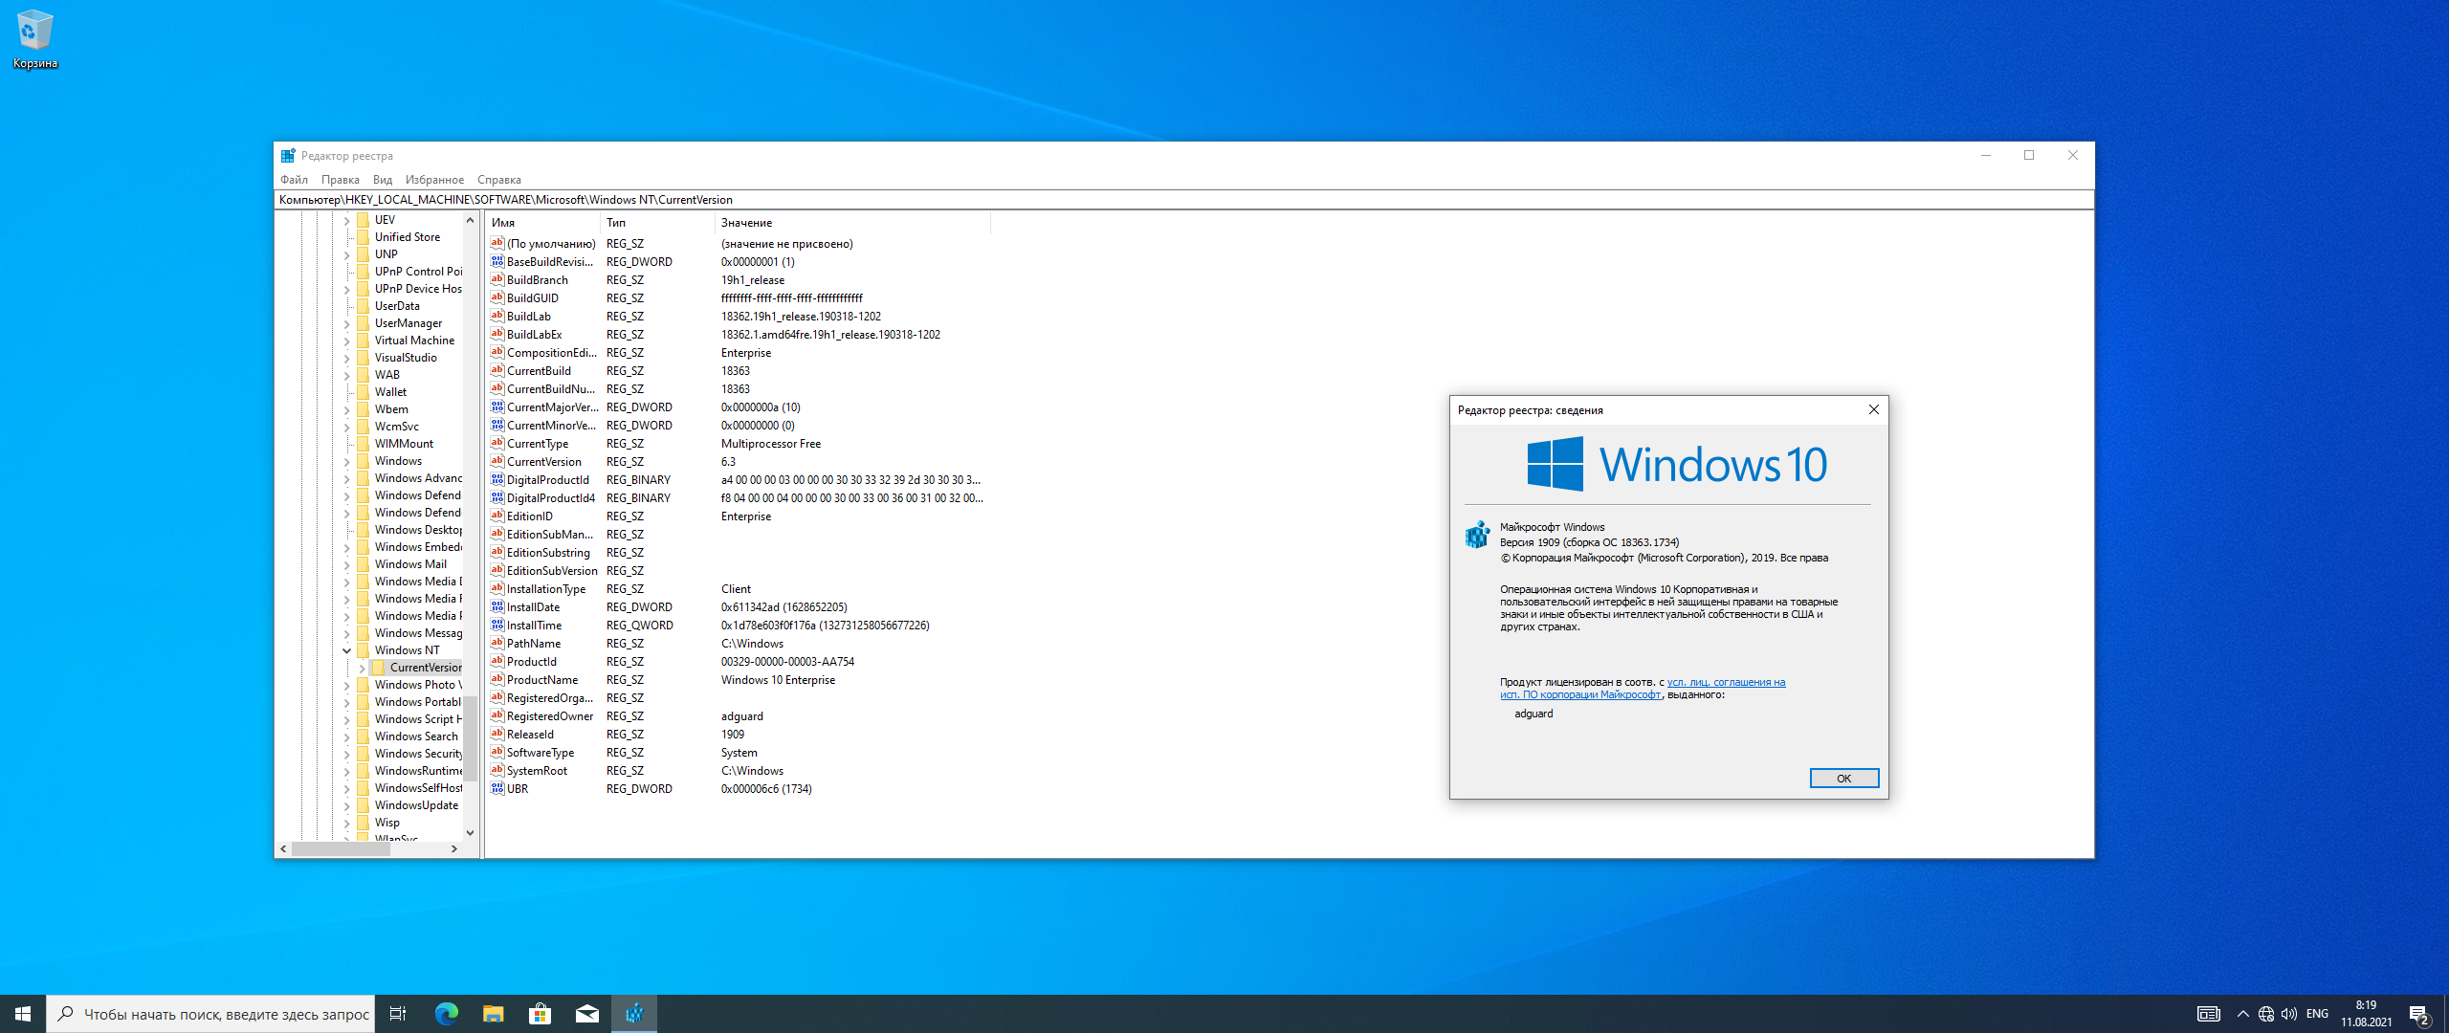2449x1033 pixels.
Task: Open the Файл menu
Action: tap(294, 180)
